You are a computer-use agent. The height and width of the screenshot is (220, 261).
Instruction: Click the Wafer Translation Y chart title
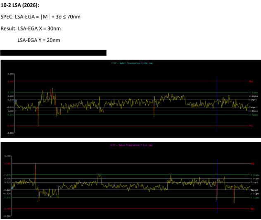131,145
